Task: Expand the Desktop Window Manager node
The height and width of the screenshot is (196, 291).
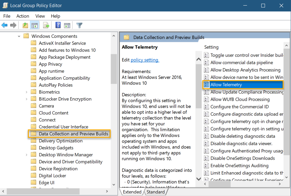Action: (x=26, y=155)
